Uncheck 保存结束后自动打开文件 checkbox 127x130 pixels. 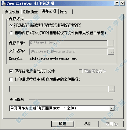11,71
